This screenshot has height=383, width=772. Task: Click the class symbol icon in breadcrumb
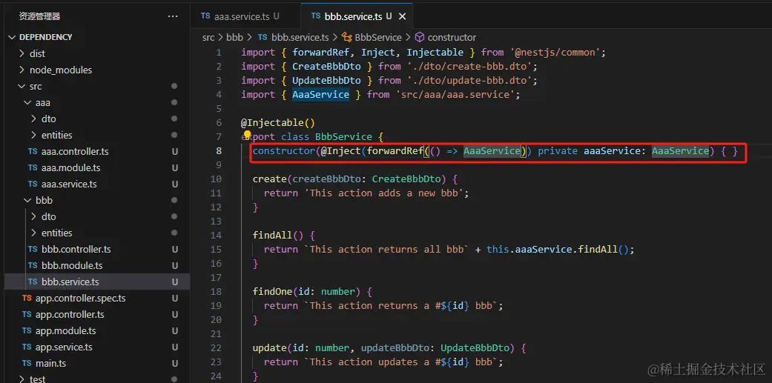pos(346,37)
